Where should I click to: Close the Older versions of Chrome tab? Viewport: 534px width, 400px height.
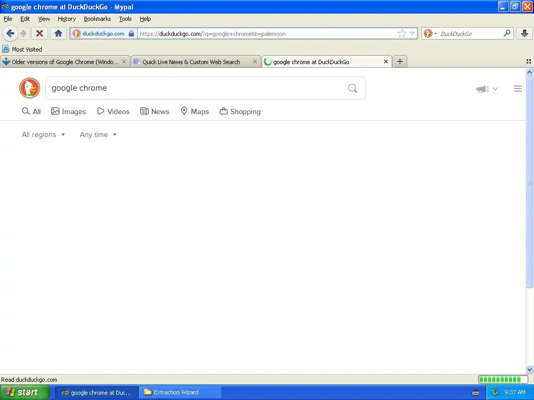124,61
